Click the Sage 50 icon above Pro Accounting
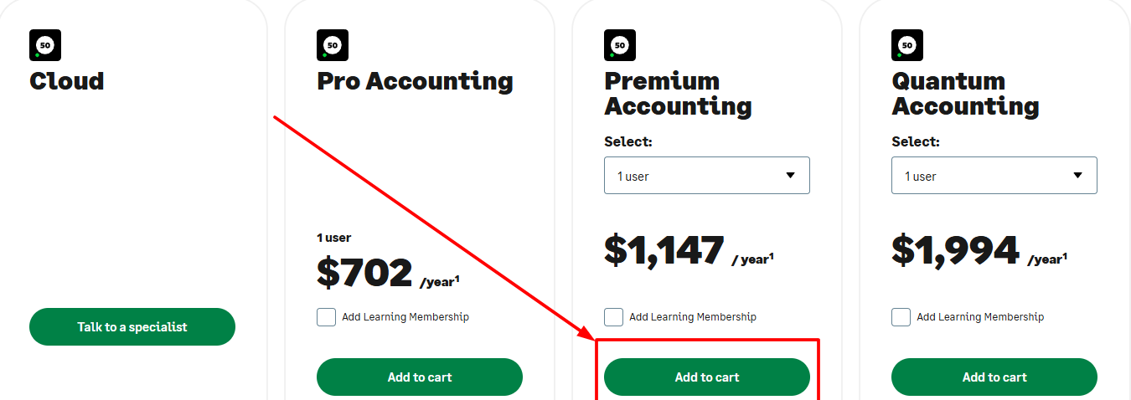This screenshot has height=400, width=1131. 333,45
